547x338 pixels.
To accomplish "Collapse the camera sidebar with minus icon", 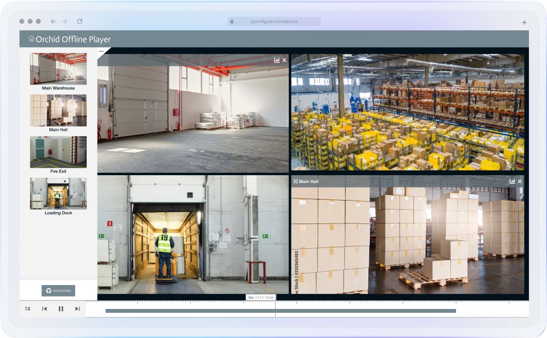I will pos(101,51).
